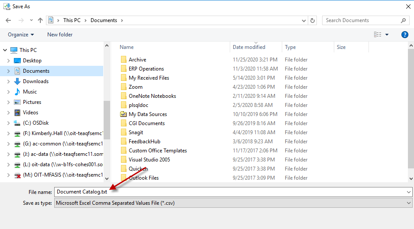Select the plsqldoc folder
Screen dimensions: 414x229
coord(138,105)
